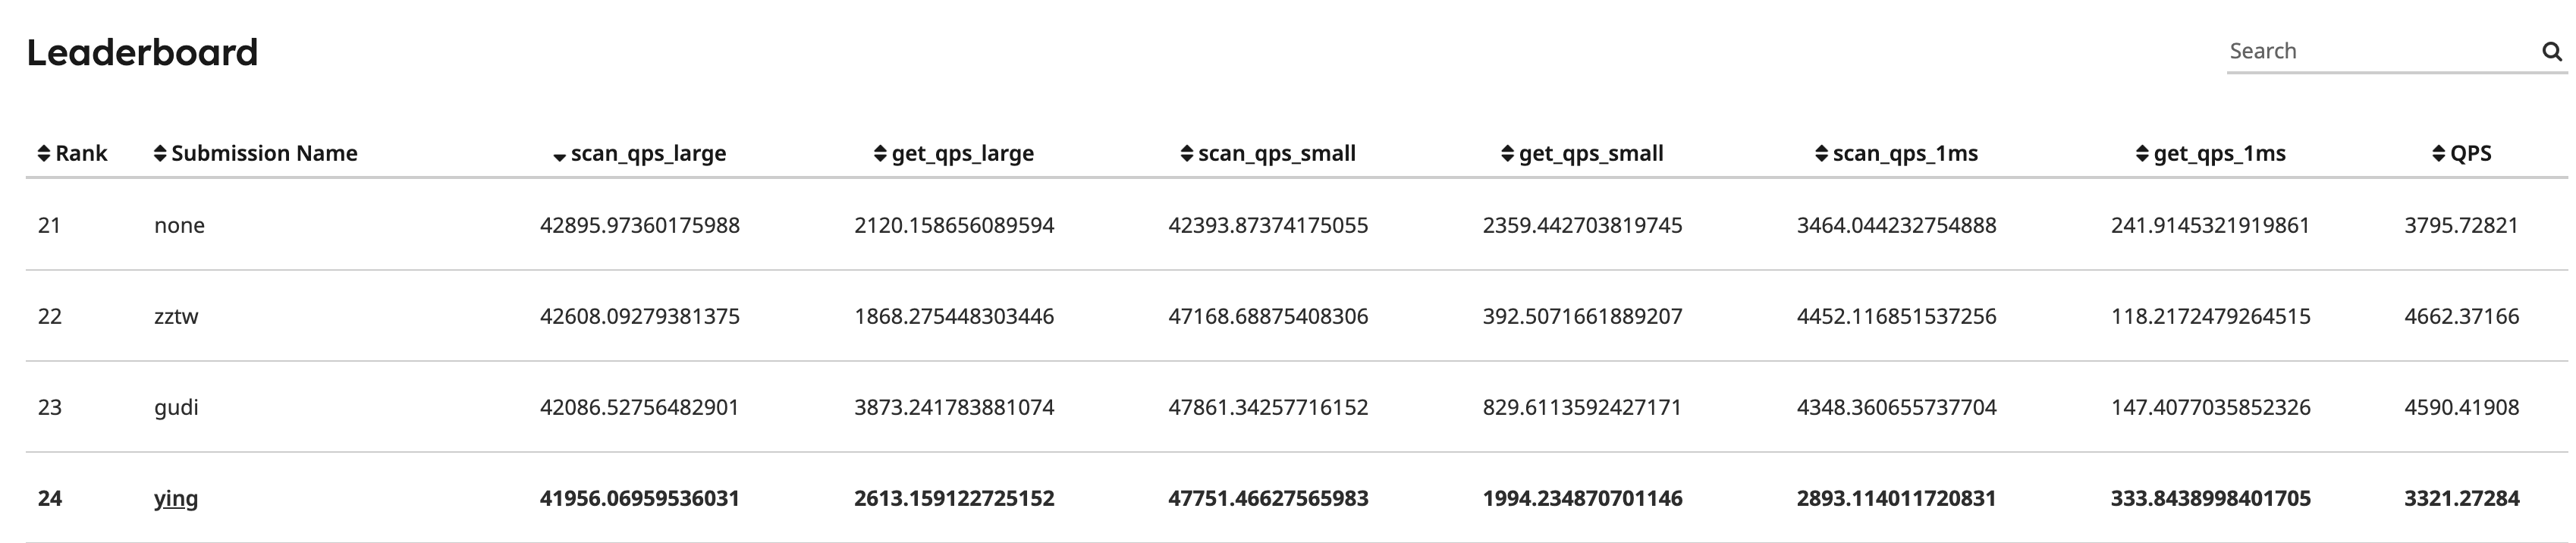Sort table by Submission Name header
Screen dimensions: 2576x543
coord(264,154)
